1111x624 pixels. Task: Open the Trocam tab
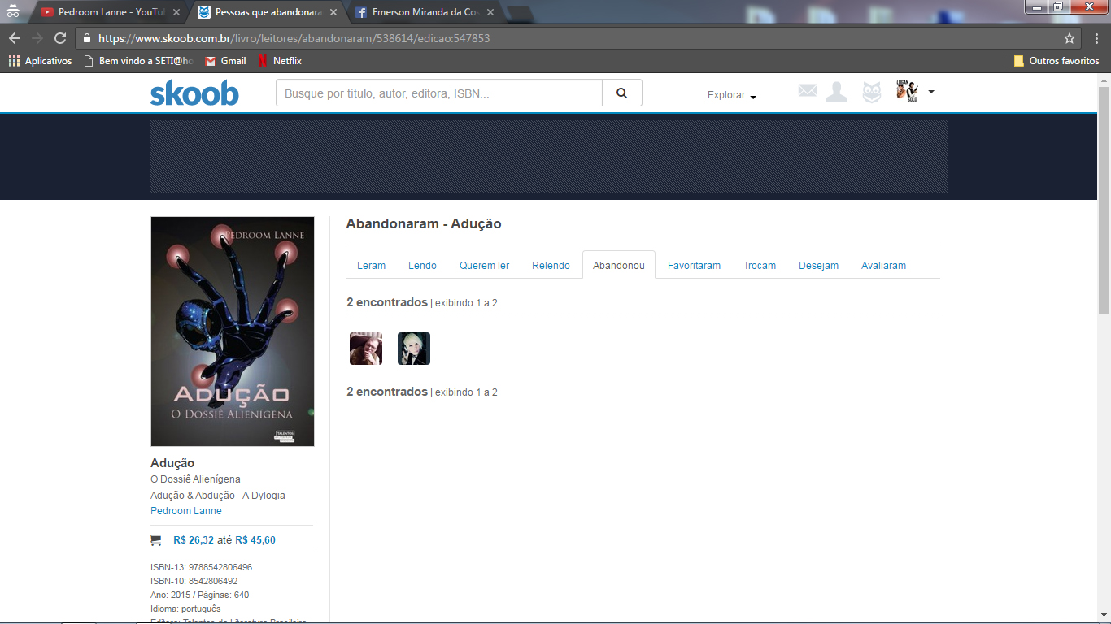tap(760, 266)
